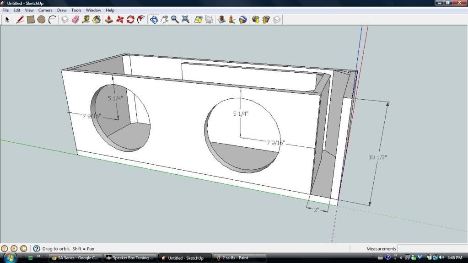The width and height of the screenshot is (468, 263).
Task: Open the View menu
Action: coord(29,10)
